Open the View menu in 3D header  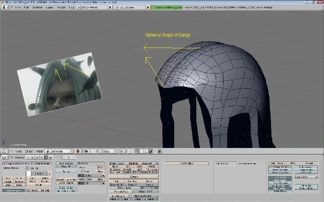[19, 151]
